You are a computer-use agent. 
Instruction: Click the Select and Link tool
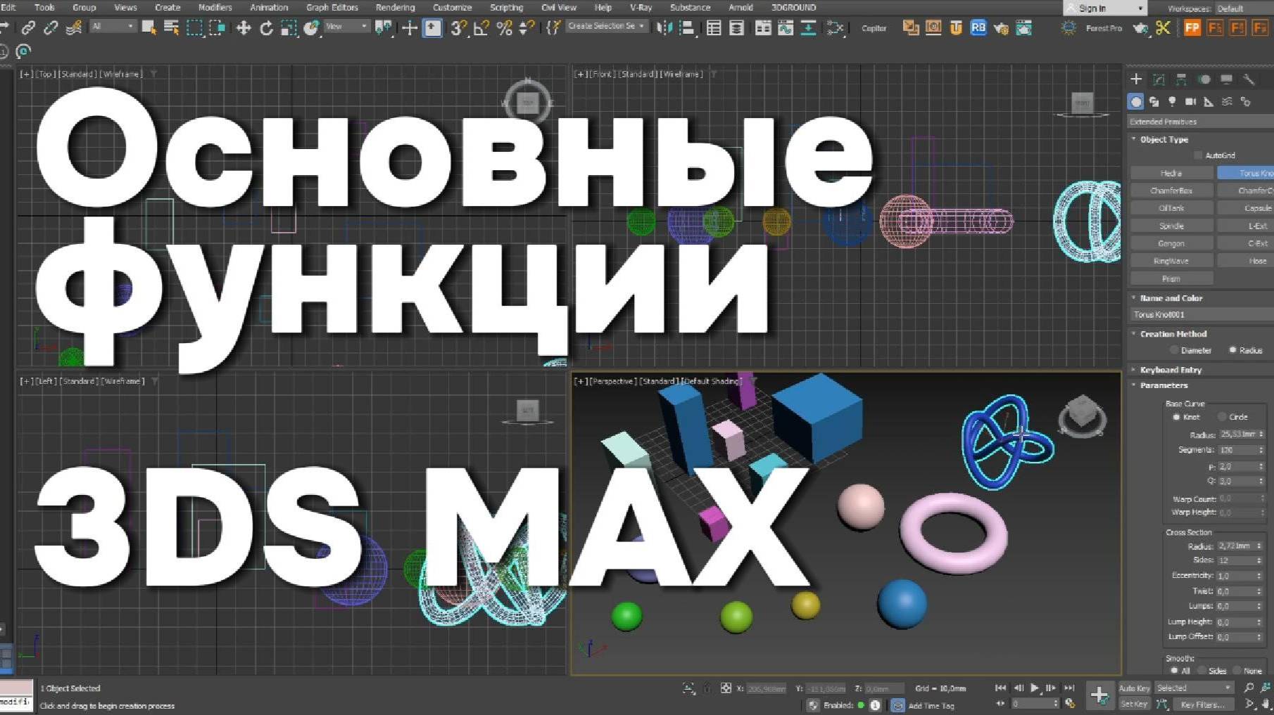28,28
